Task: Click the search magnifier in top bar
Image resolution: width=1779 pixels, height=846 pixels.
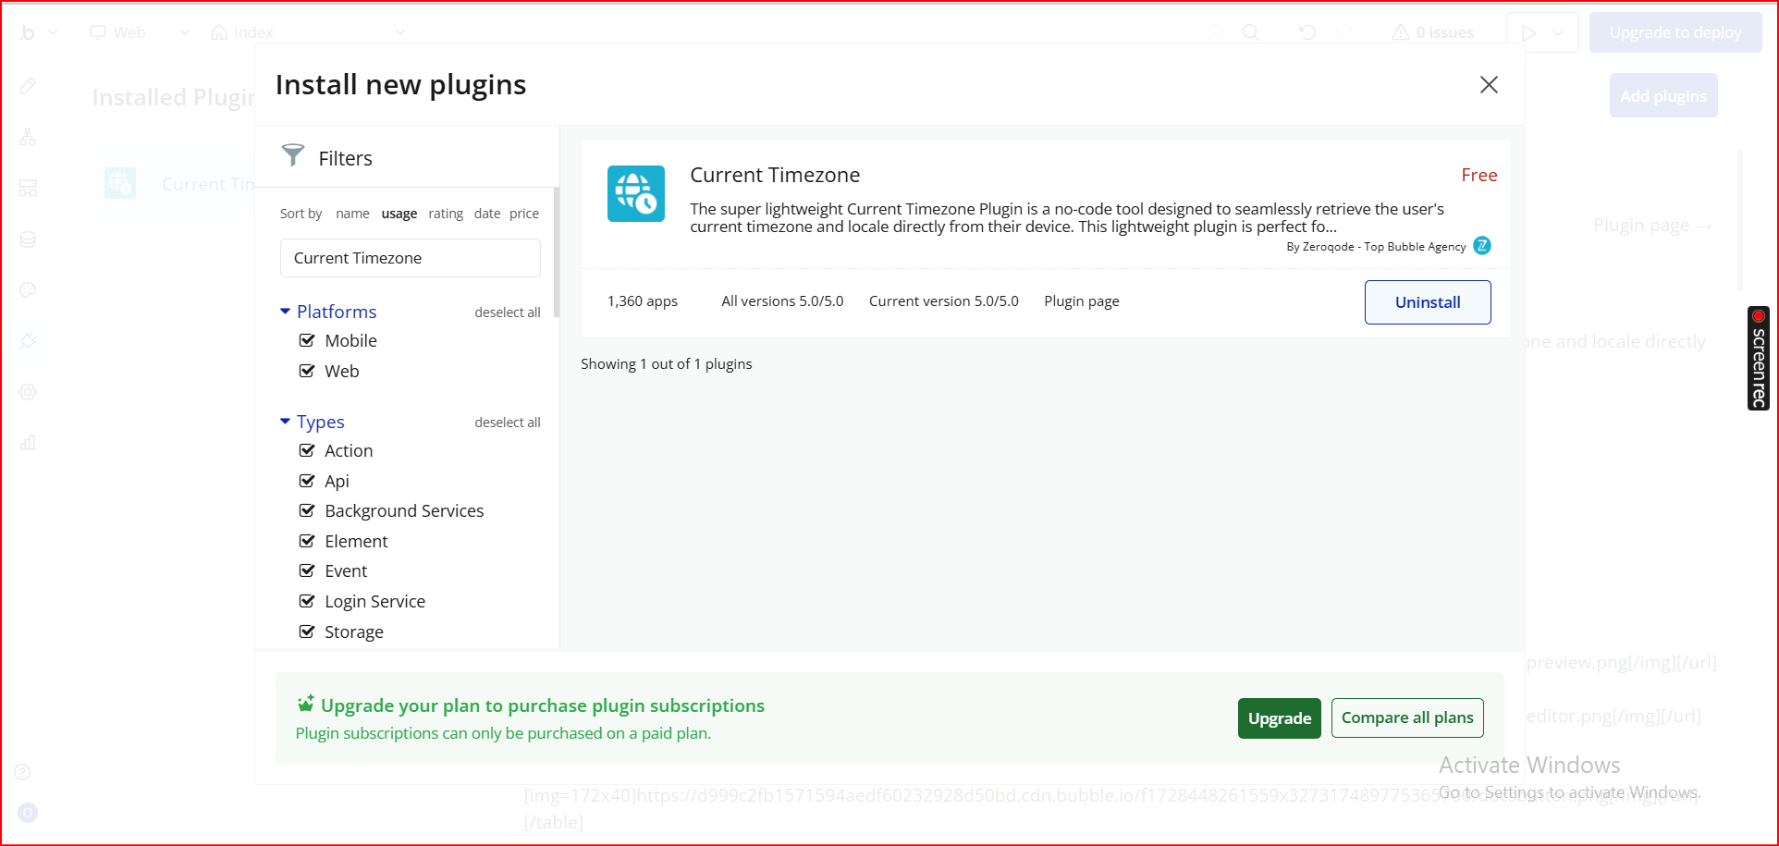Action: pyautogui.click(x=1251, y=32)
